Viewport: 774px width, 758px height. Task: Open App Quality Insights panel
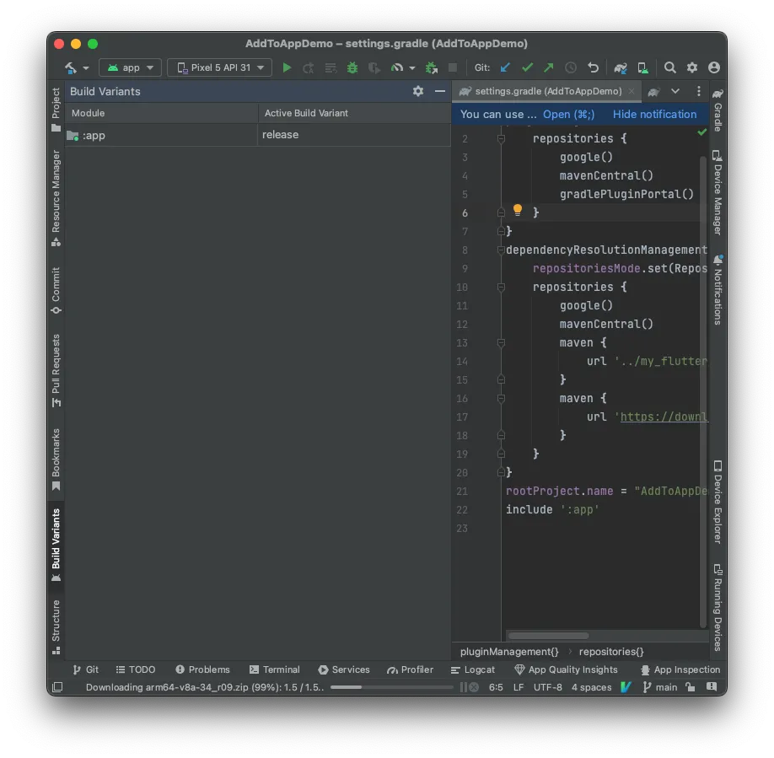[567, 669]
